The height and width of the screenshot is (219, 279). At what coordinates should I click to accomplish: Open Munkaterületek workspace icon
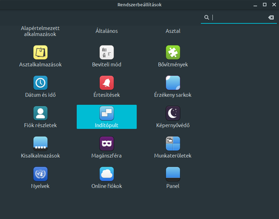coord(173,144)
